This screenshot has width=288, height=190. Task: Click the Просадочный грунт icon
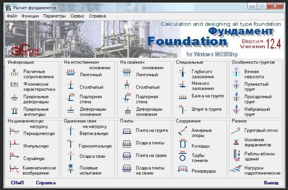(x=236, y=97)
